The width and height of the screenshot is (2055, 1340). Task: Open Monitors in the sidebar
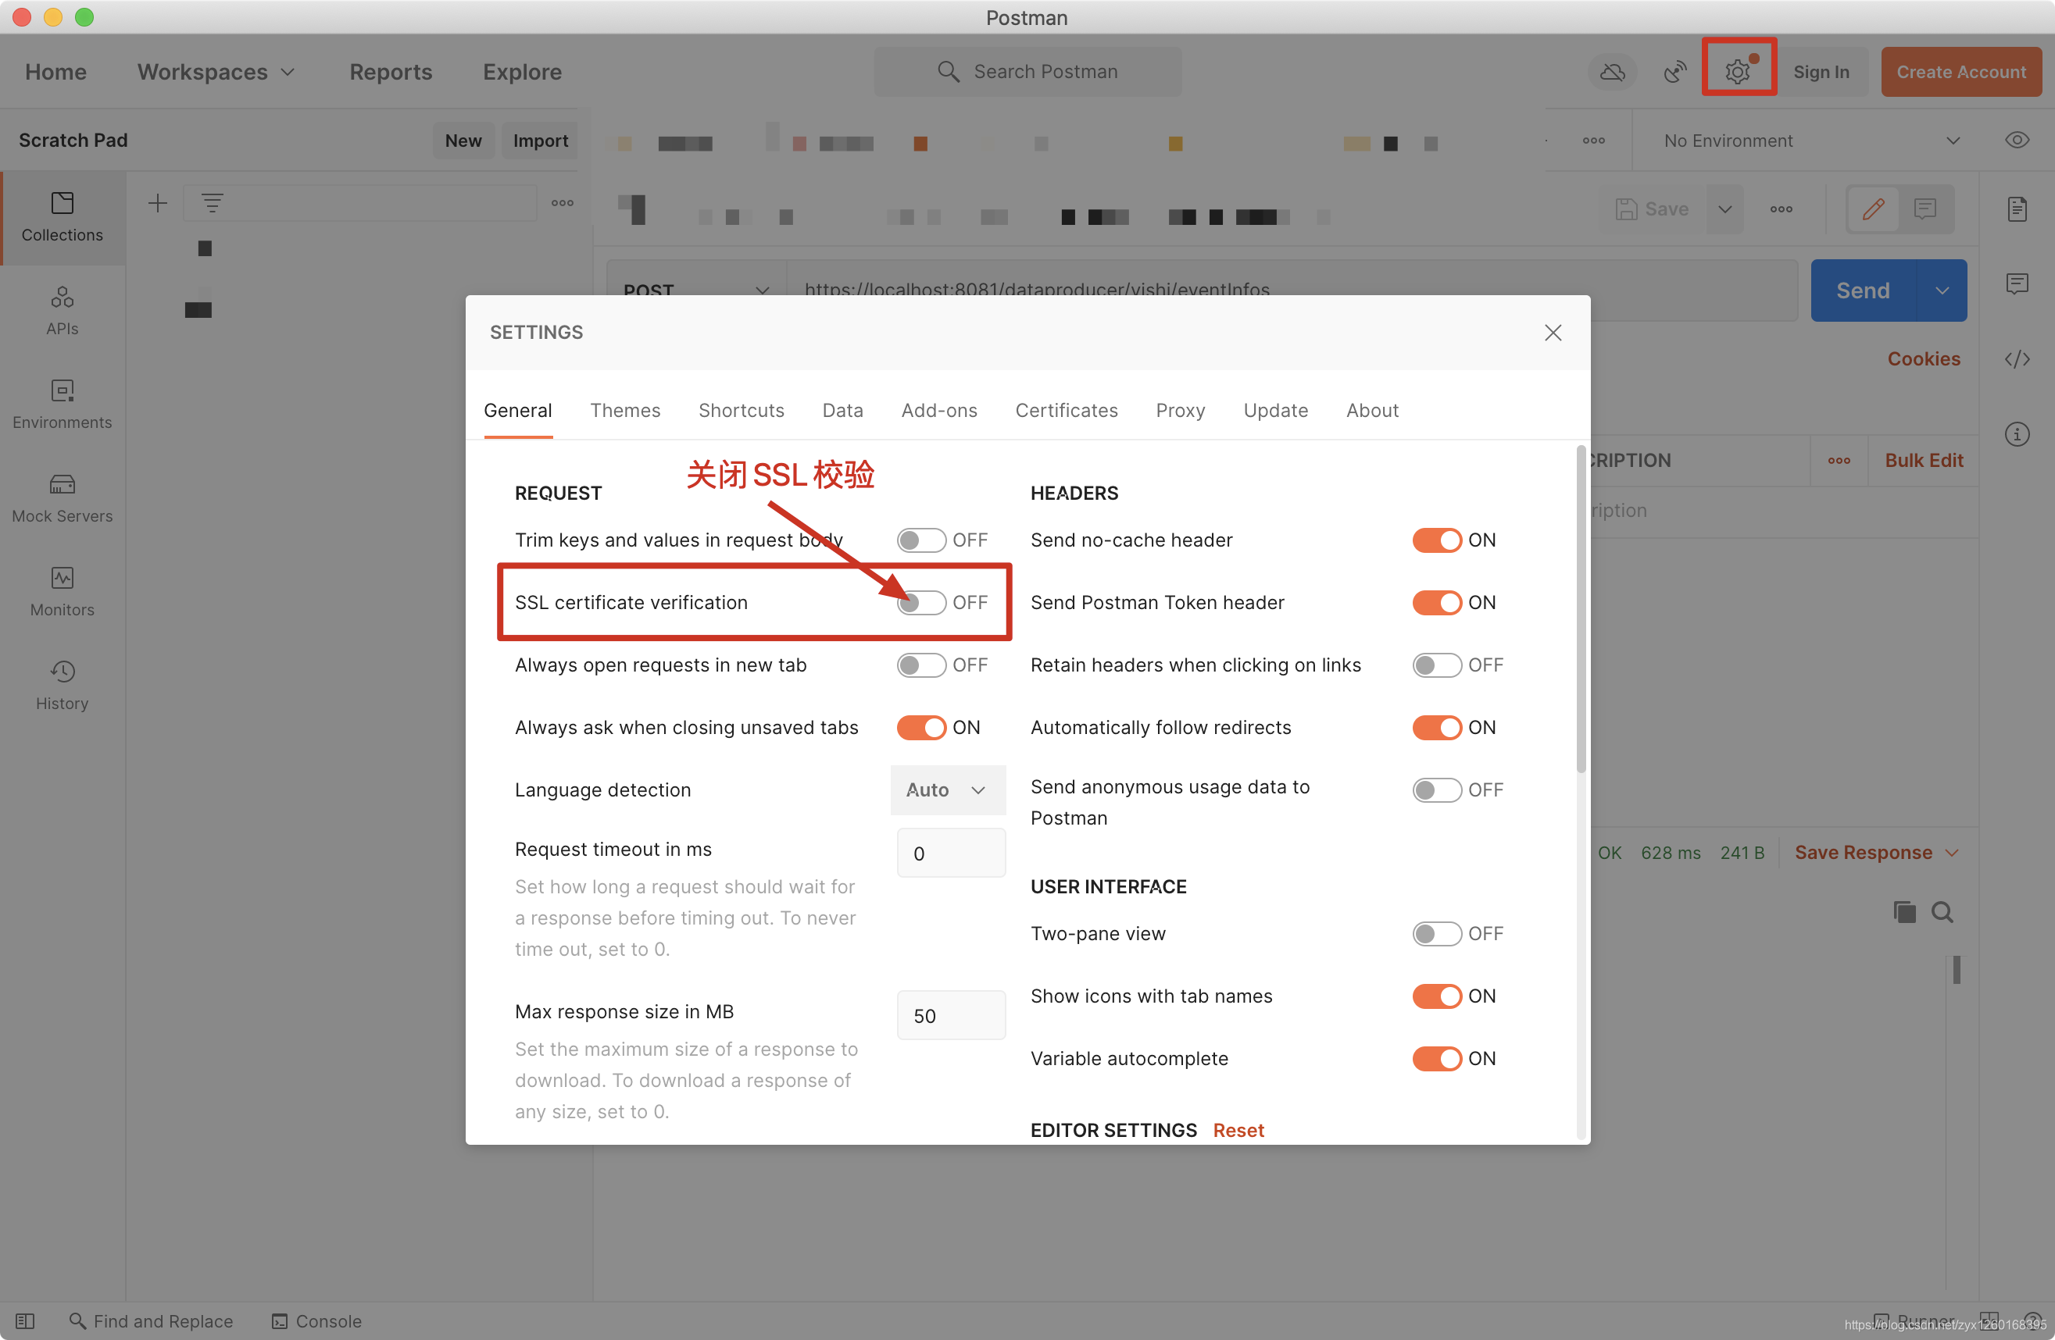[63, 592]
